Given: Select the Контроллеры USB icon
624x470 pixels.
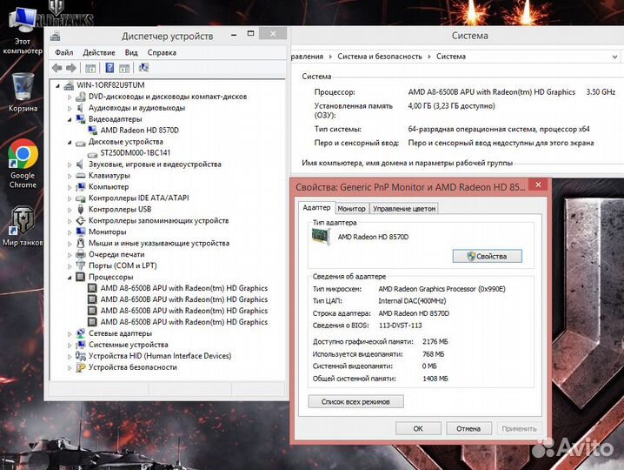Looking at the screenshot, I should [x=81, y=209].
